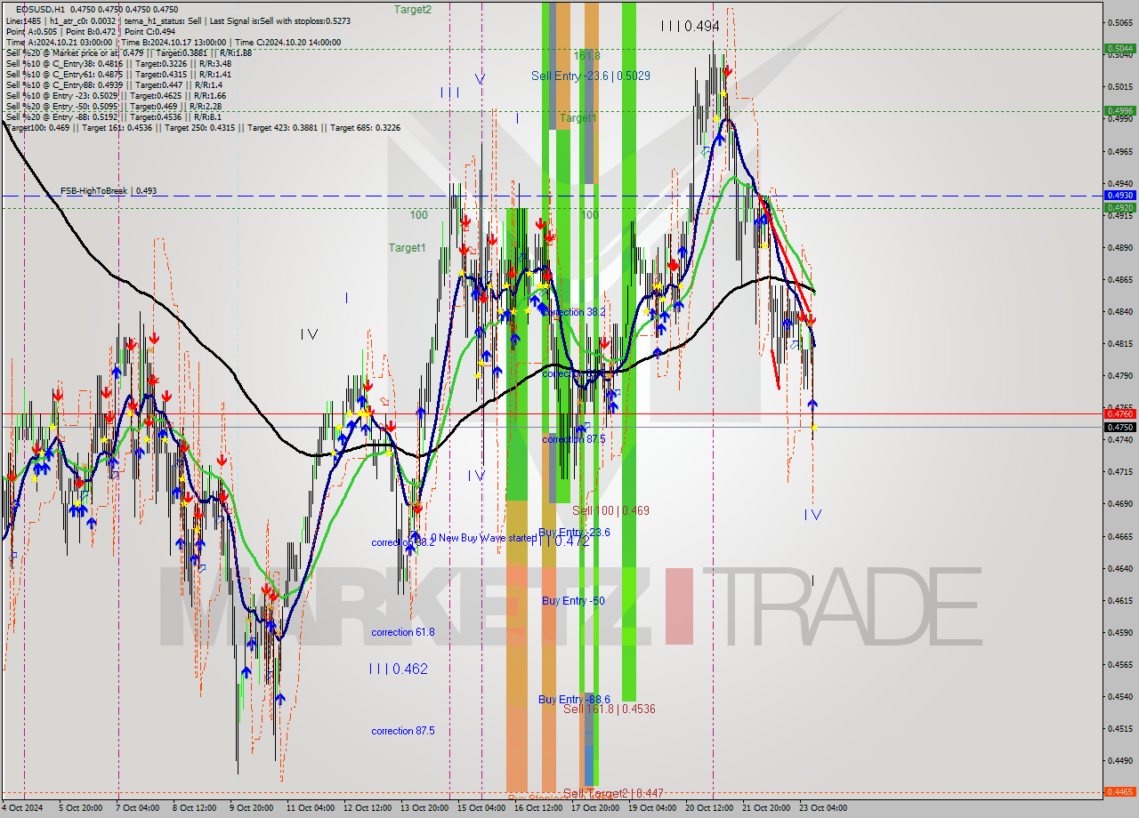Viewport: 1139px width, 818px height.
Task: Click the '5 Oct 20:00' time label
Action: pyautogui.click(x=81, y=808)
